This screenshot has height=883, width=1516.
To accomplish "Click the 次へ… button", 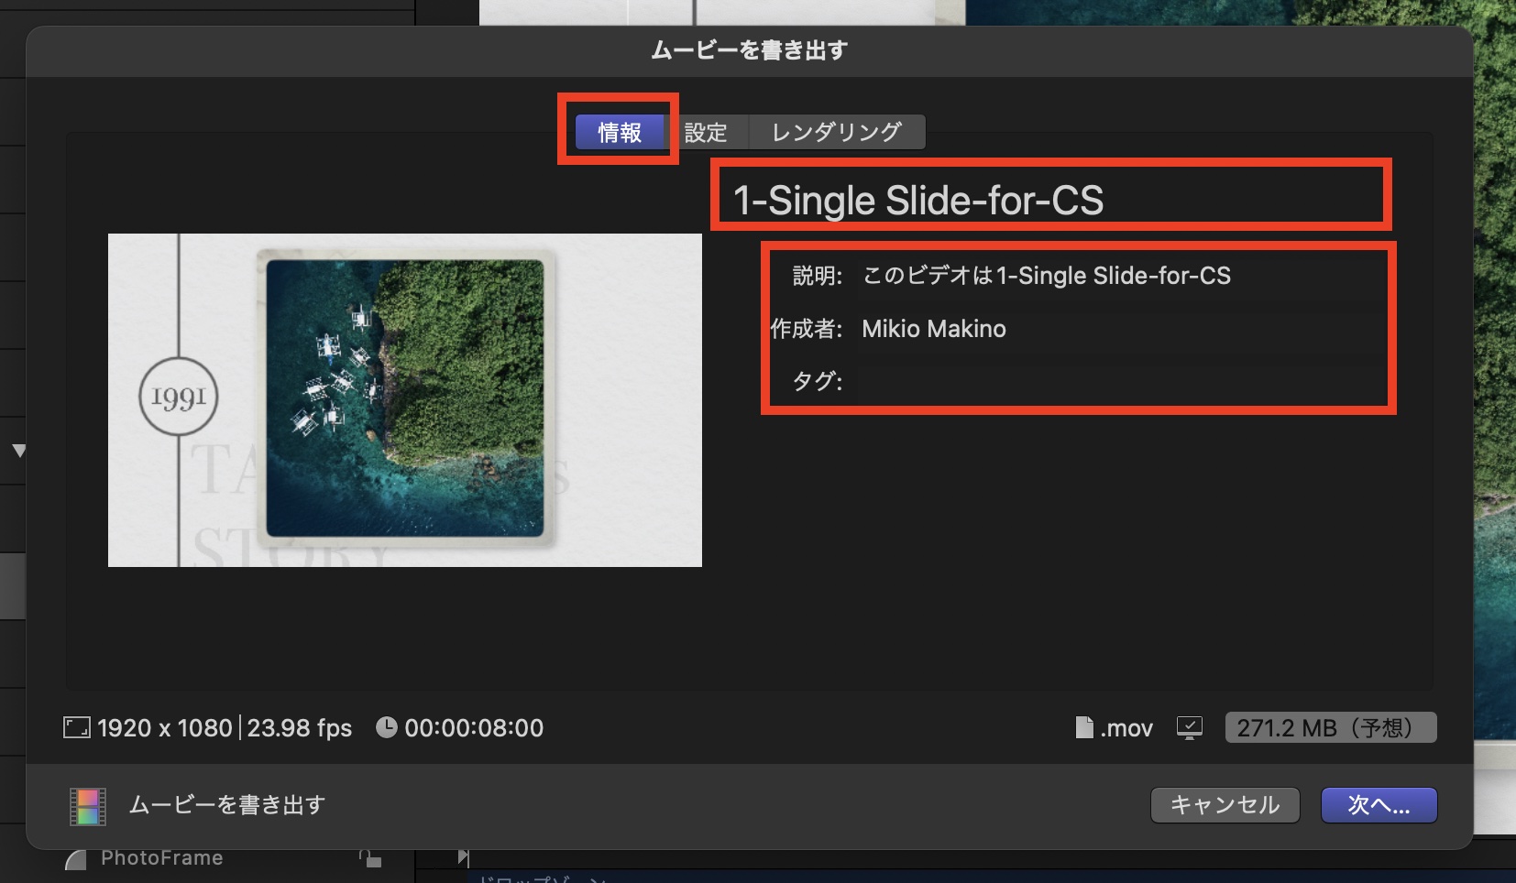I will click(x=1379, y=805).
